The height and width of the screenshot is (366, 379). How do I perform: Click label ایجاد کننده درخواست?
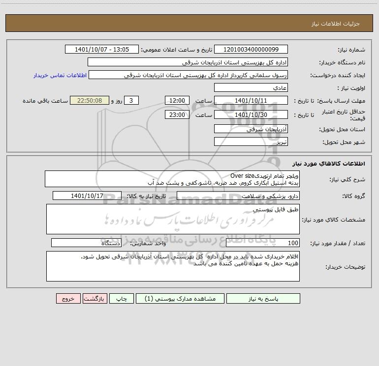338,76
